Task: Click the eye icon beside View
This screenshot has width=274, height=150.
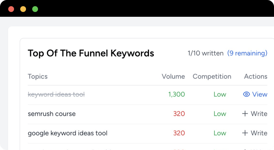Action: (x=246, y=94)
